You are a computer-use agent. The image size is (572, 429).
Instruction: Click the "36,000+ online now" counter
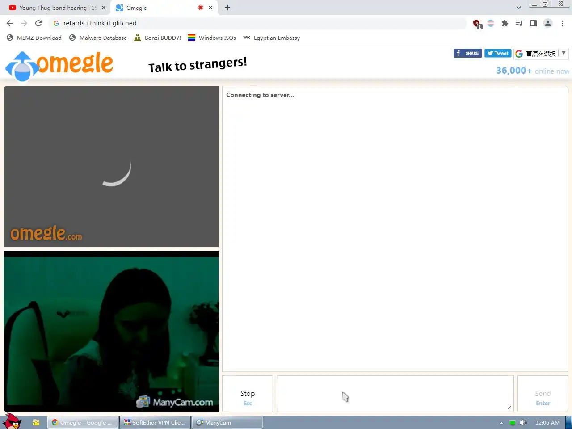tap(533, 71)
